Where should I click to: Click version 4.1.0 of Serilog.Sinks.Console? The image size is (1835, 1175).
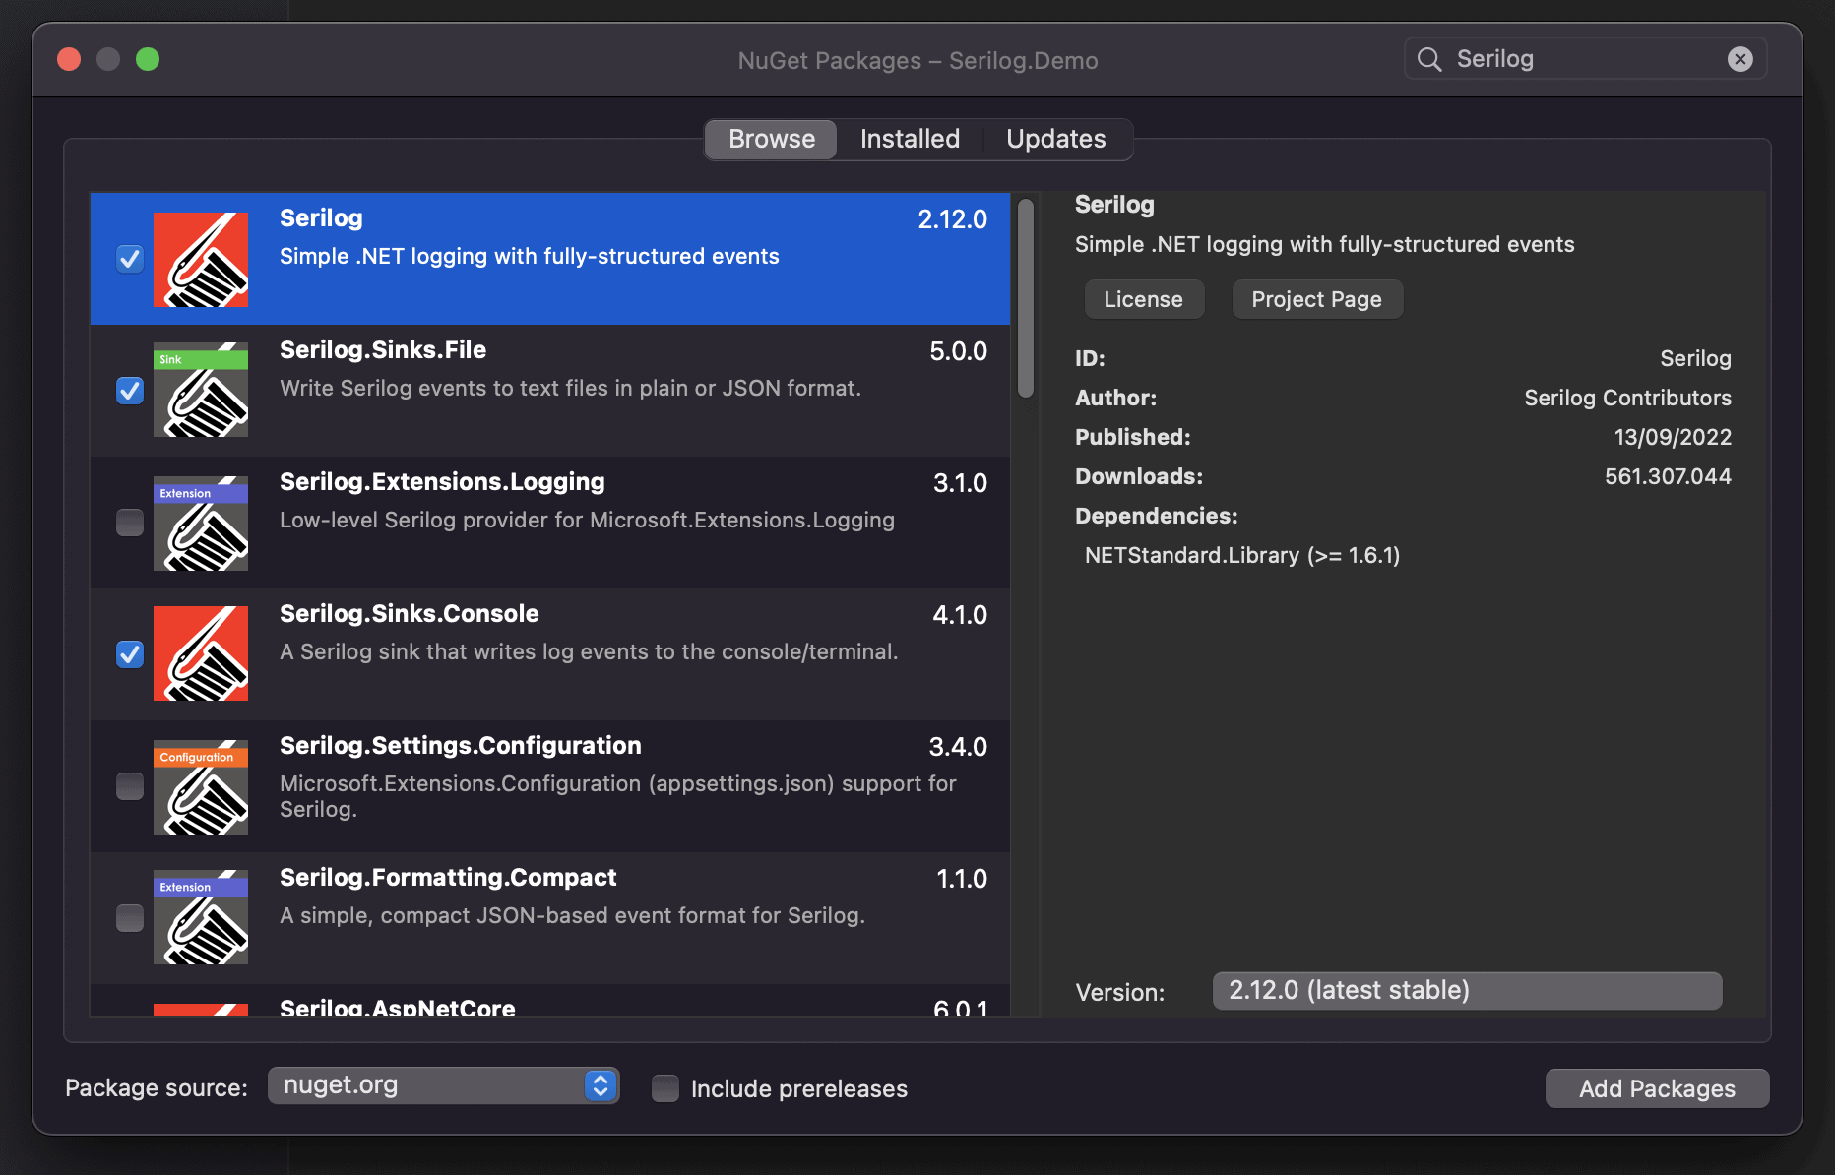[960, 615]
